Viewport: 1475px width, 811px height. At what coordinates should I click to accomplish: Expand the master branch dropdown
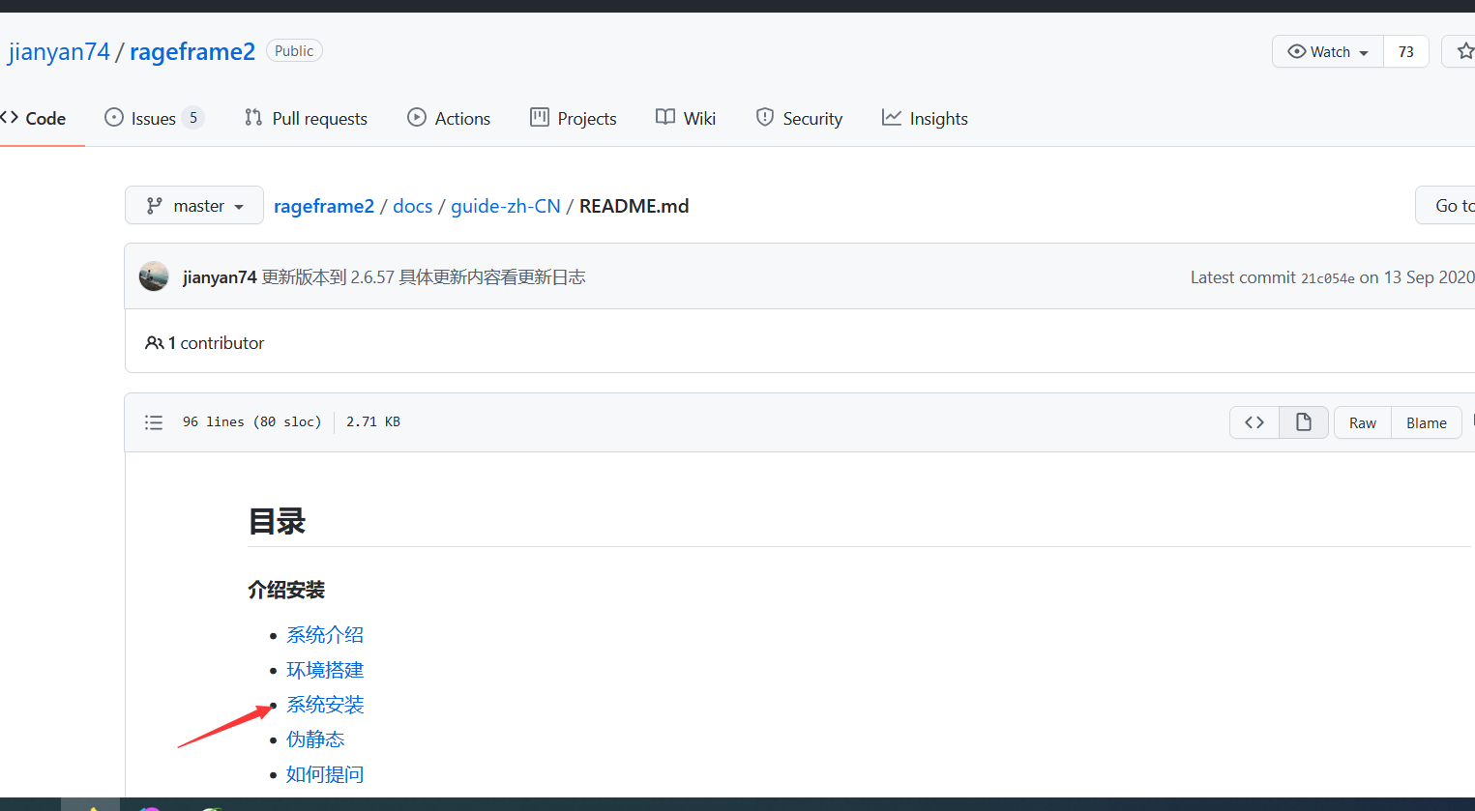pyautogui.click(x=194, y=205)
